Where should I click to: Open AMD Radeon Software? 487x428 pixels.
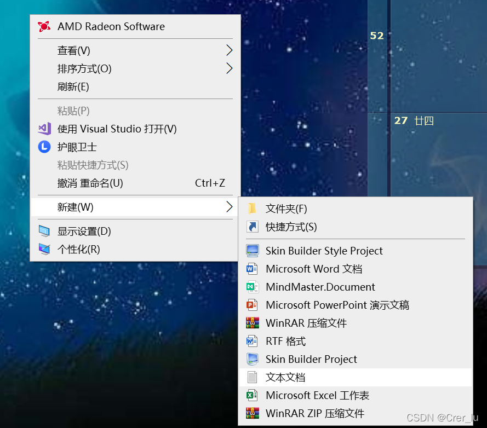[111, 26]
